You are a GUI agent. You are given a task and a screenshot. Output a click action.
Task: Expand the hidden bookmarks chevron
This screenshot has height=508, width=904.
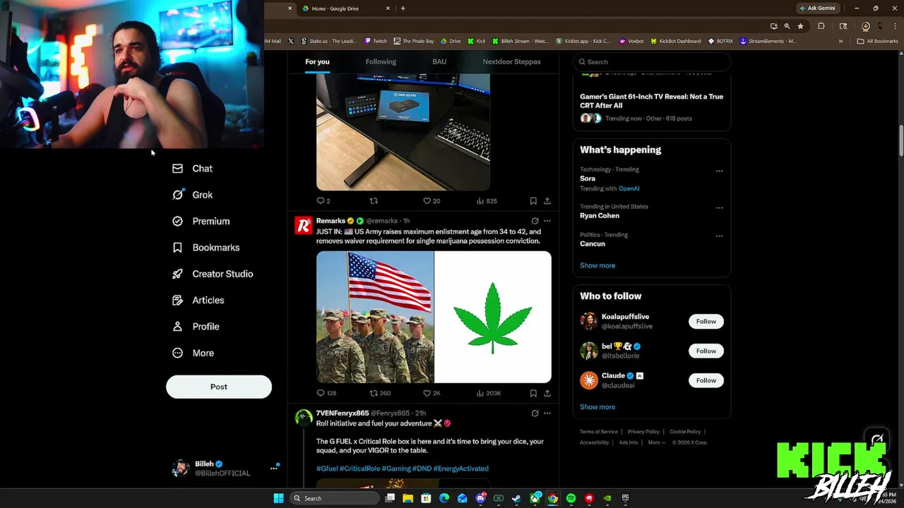pyautogui.click(x=840, y=41)
